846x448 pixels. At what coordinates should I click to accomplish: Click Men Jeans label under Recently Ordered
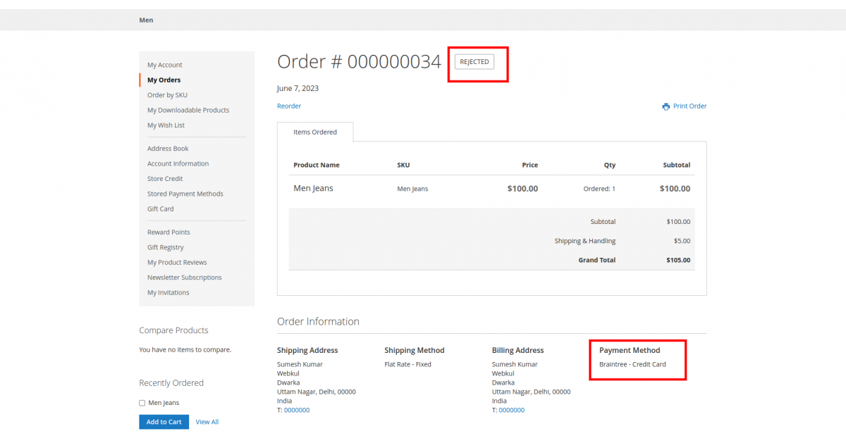pyautogui.click(x=164, y=403)
